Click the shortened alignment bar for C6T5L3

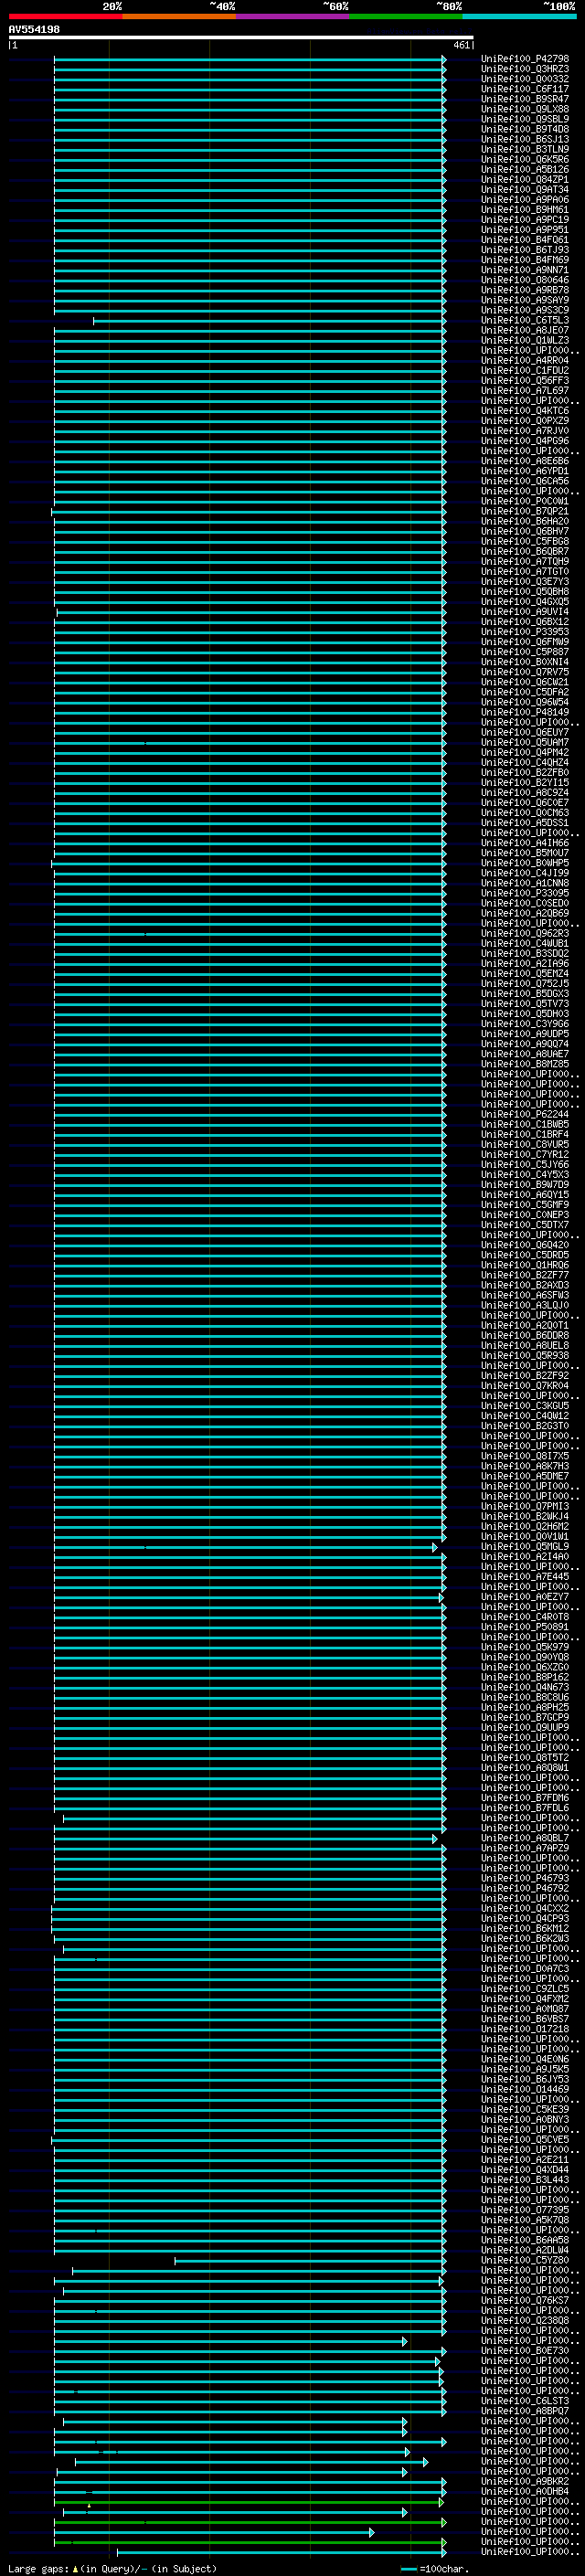[x=269, y=321]
